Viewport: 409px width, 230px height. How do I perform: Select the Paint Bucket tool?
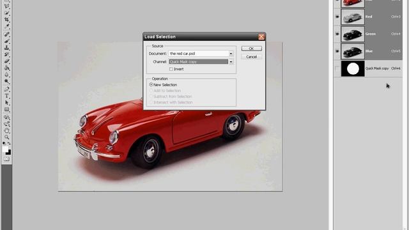(7, 68)
